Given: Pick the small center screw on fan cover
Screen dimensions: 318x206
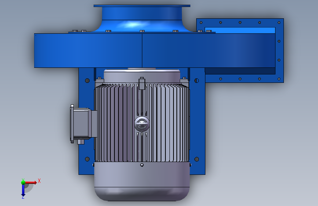Looking at the screenshot, I should click(142, 165).
